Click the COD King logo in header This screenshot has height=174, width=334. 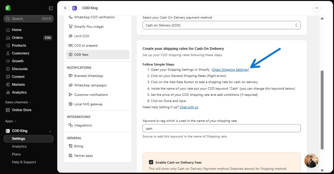(74, 8)
